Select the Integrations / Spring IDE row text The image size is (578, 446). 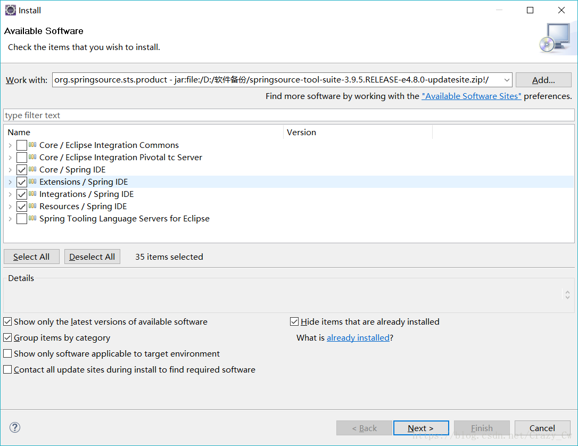point(86,194)
